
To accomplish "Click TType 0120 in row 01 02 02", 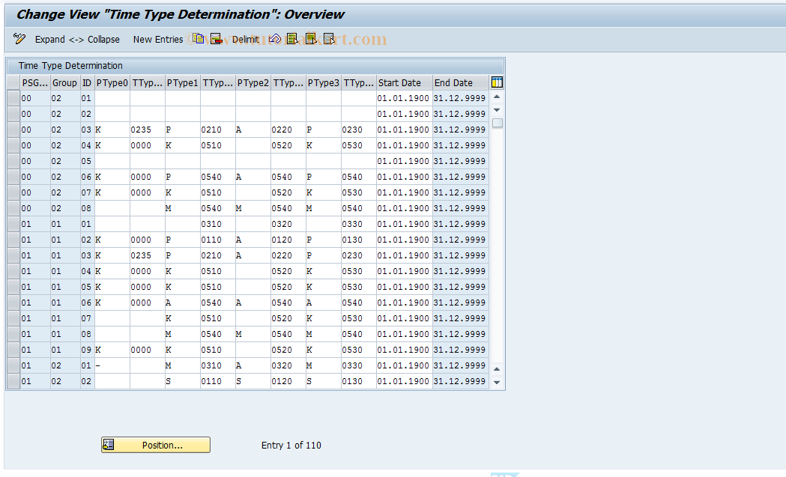I will (288, 381).
